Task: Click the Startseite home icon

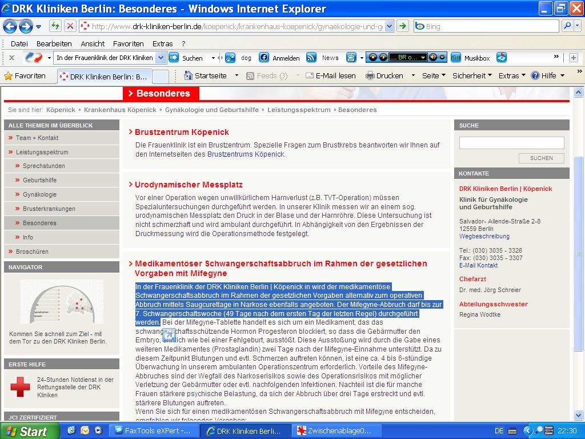Action: (189, 76)
